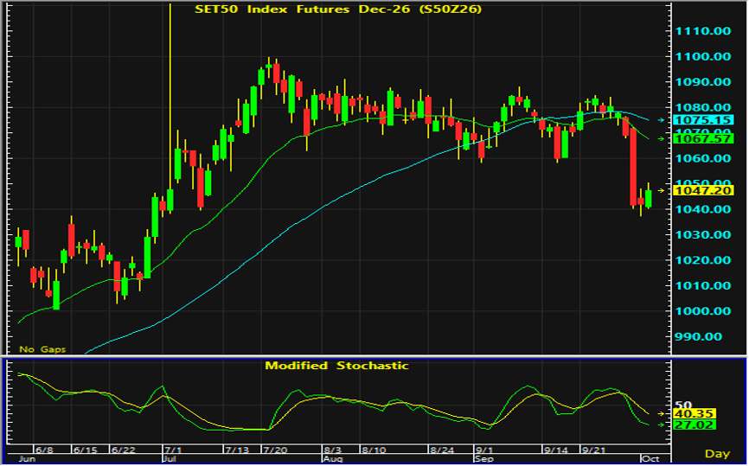Click the 27.02 stochastic value tag
Screen dimensions: 749x466
pos(694,425)
